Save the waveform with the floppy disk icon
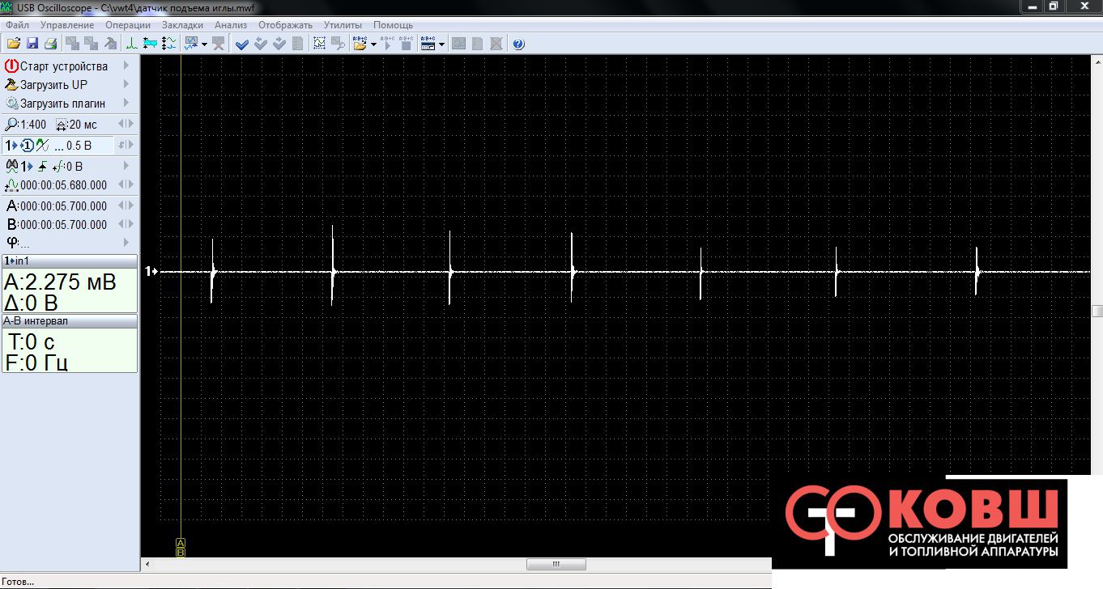The width and height of the screenshot is (1103, 589). 32,44
